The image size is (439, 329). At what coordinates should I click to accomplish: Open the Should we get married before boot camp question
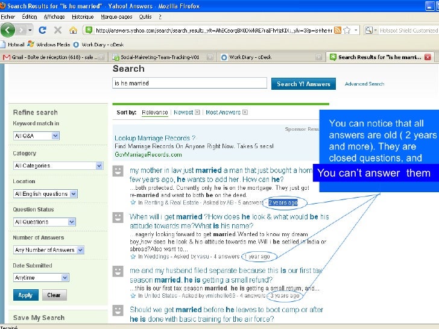pos(226,314)
